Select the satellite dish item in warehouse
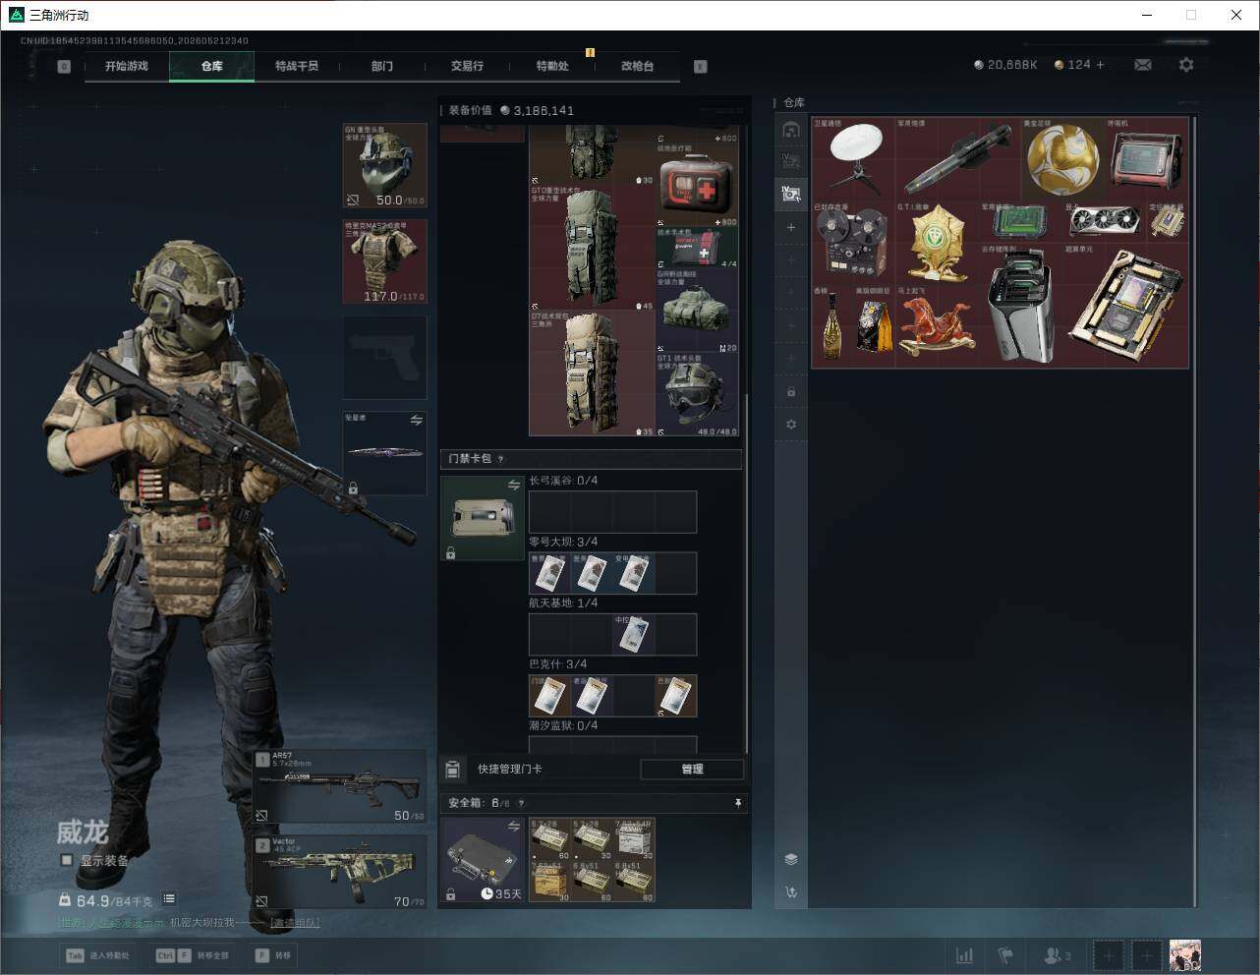This screenshot has width=1260, height=975. pyautogui.click(x=853, y=158)
